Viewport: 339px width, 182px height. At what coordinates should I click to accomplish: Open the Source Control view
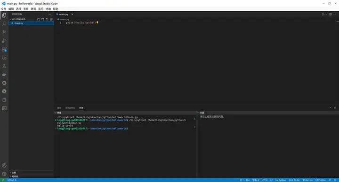click(4, 32)
